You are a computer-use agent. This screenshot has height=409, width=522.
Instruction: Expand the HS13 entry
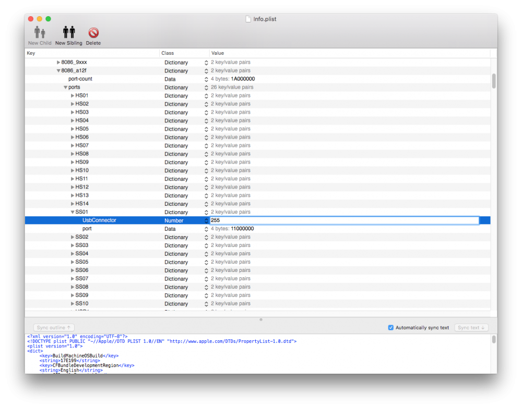pos(72,195)
